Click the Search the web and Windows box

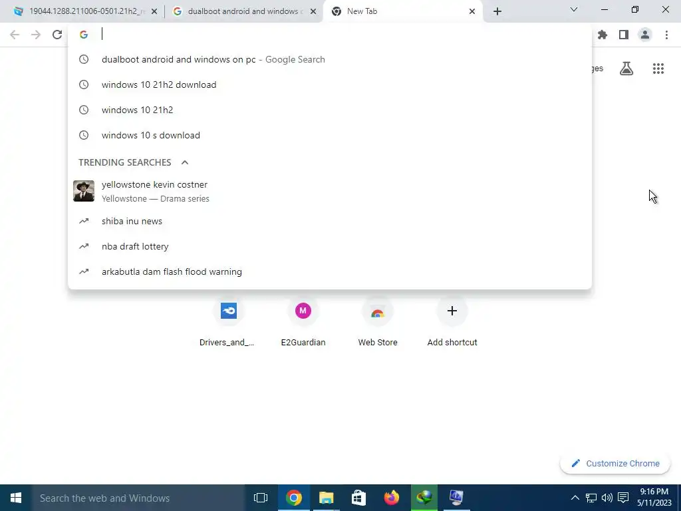(x=138, y=498)
